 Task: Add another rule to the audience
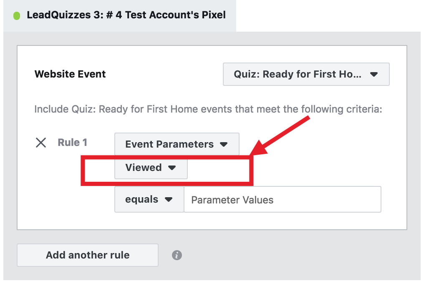[x=88, y=255]
